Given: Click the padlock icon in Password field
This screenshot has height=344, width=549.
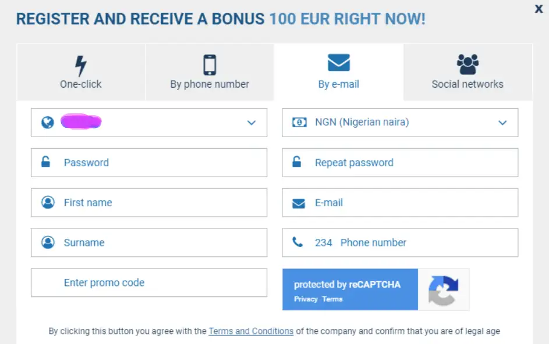Looking at the screenshot, I should point(45,162).
